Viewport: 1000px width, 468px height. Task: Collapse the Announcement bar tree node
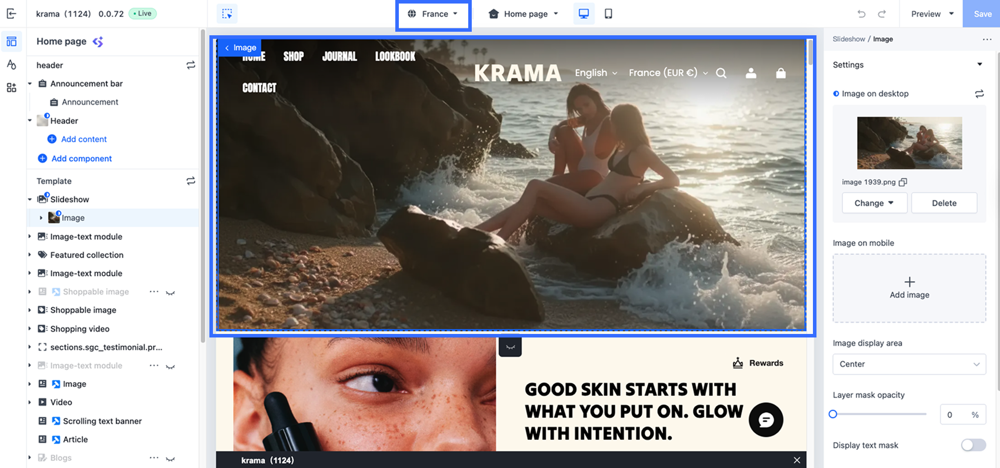coord(30,84)
